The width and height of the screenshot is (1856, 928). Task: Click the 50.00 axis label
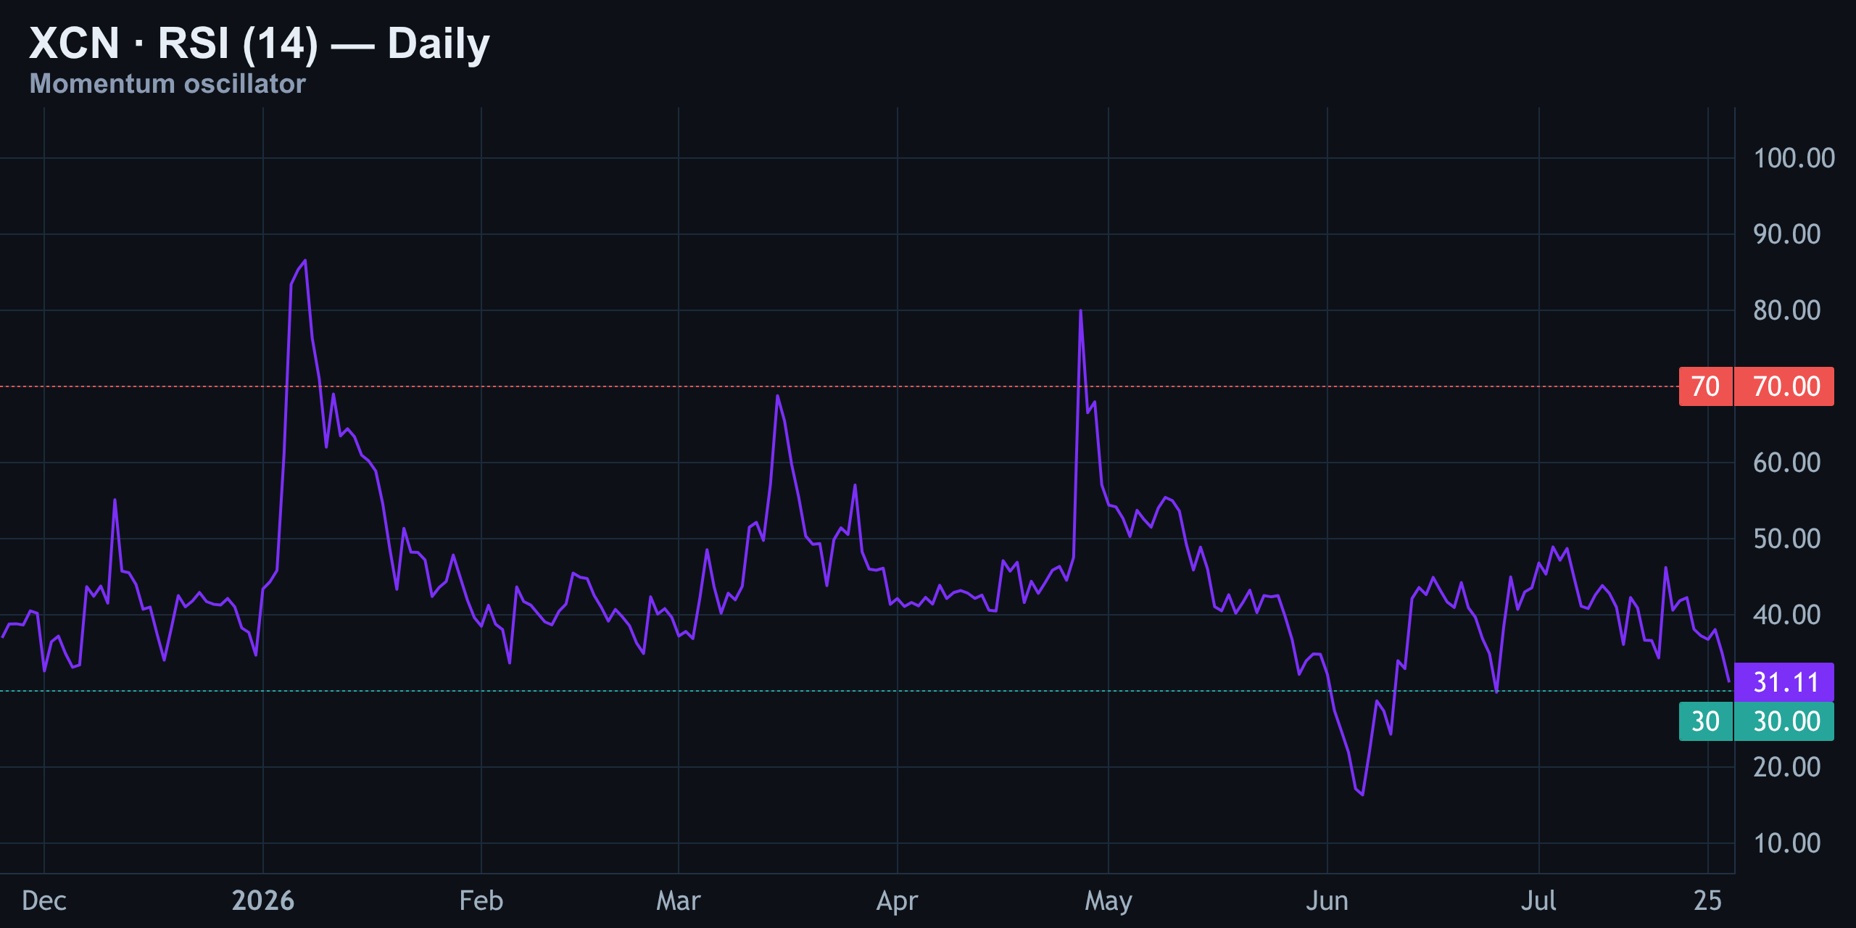[1786, 539]
